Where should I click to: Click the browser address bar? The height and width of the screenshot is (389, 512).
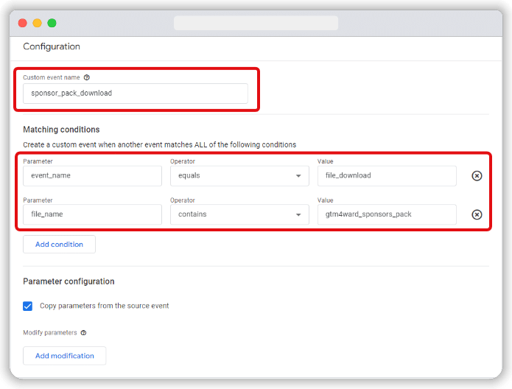point(256,23)
